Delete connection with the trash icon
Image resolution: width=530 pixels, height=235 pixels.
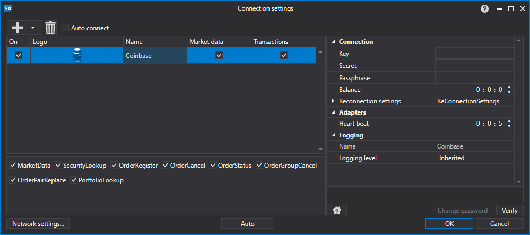pyautogui.click(x=50, y=28)
